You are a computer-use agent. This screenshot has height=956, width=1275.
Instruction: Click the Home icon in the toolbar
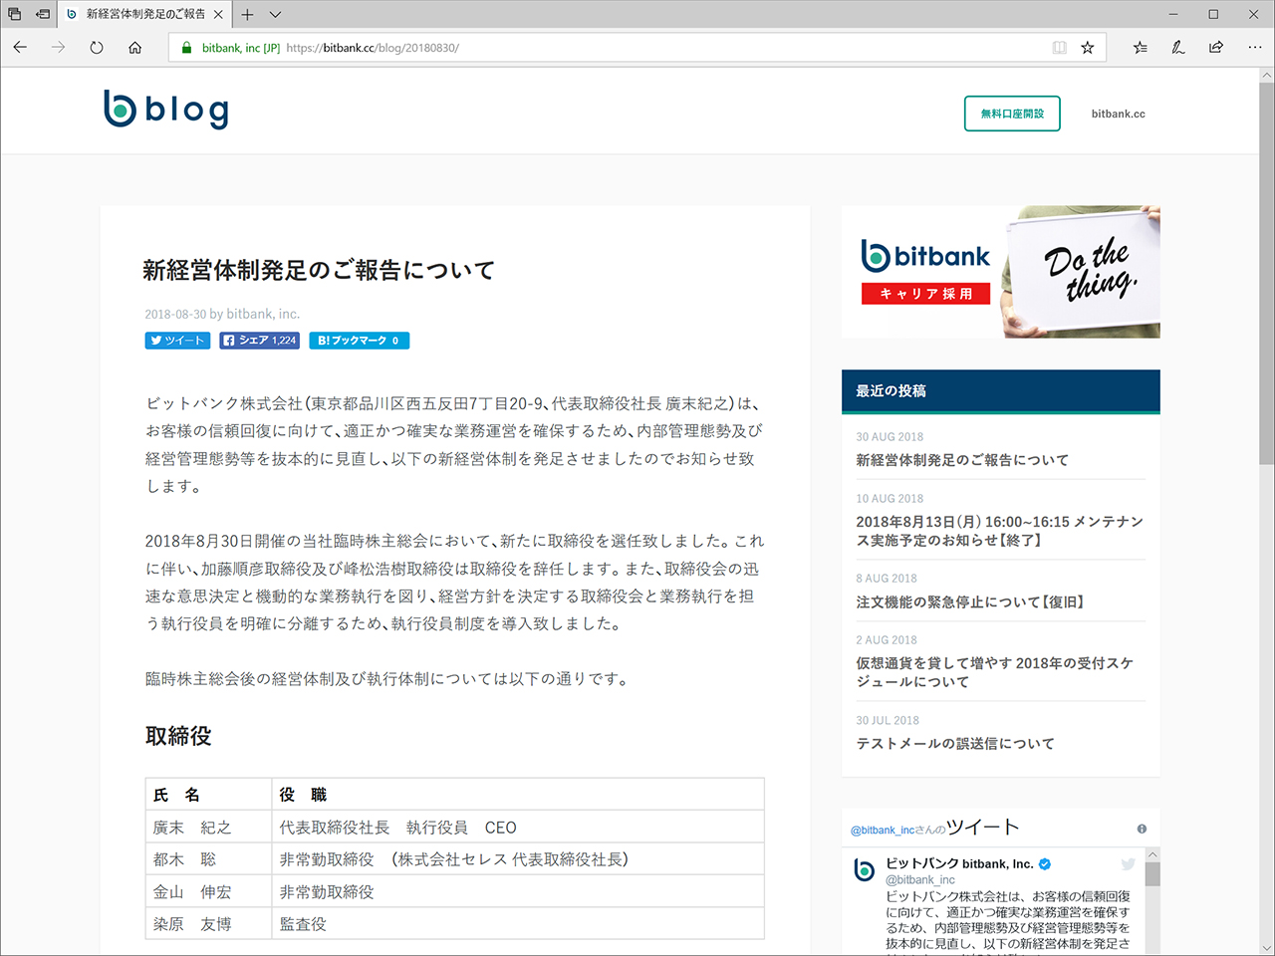click(x=133, y=47)
